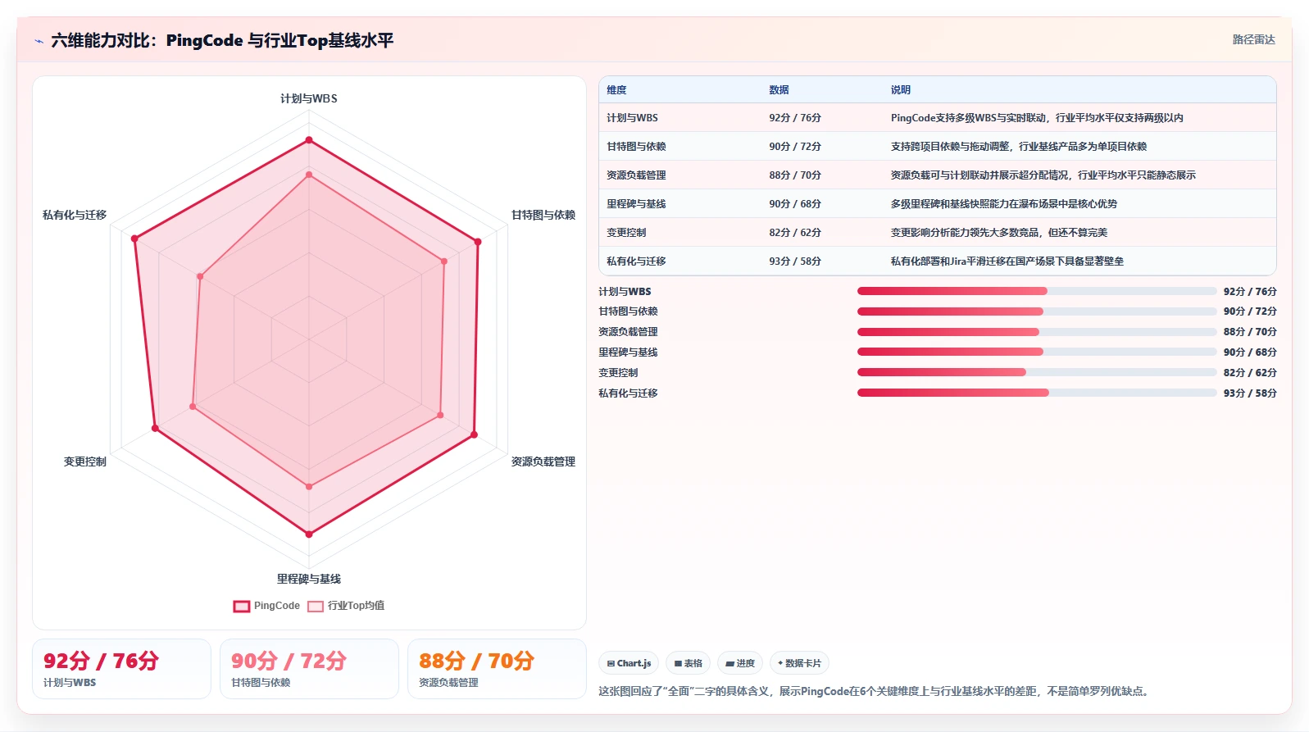
Task: Click the small icon before the chart title
Action: [39, 41]
